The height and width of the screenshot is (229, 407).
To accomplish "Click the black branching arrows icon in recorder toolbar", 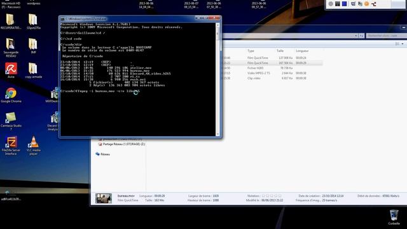I will (x=374, y=4).
